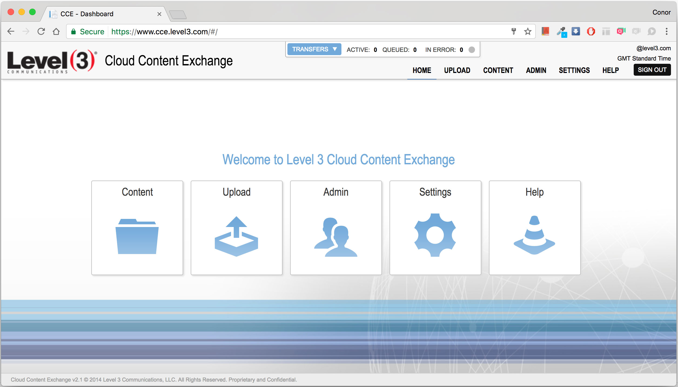Click the Welcome to Level 3 heading
The height and width of the screenshot is (387, 678).
338,159
